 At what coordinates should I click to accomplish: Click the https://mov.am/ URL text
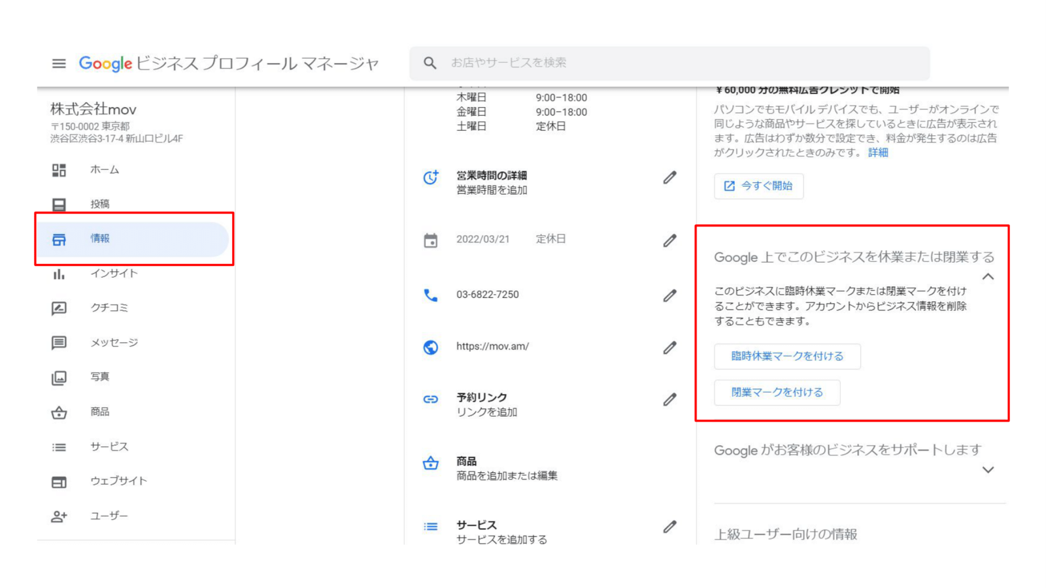tap(492, 347)
